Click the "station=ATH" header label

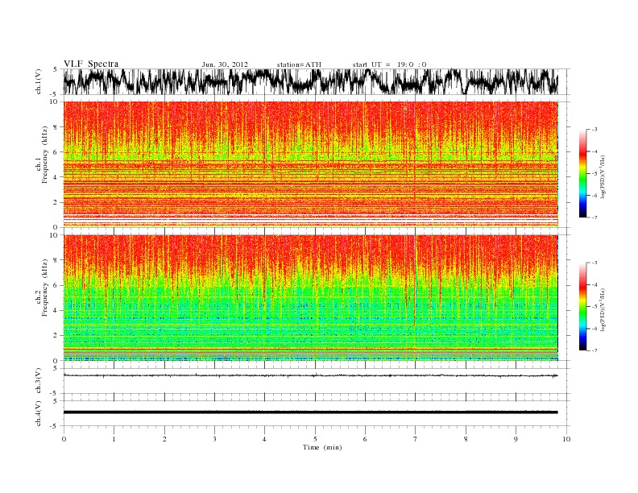click(299, 64)
